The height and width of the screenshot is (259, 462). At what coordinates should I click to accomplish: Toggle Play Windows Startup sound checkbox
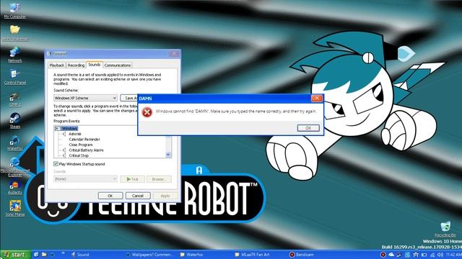point(56,164)
